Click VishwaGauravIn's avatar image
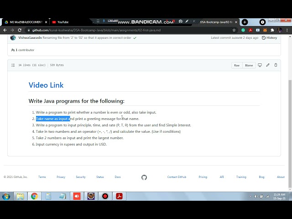 (13, 38)
